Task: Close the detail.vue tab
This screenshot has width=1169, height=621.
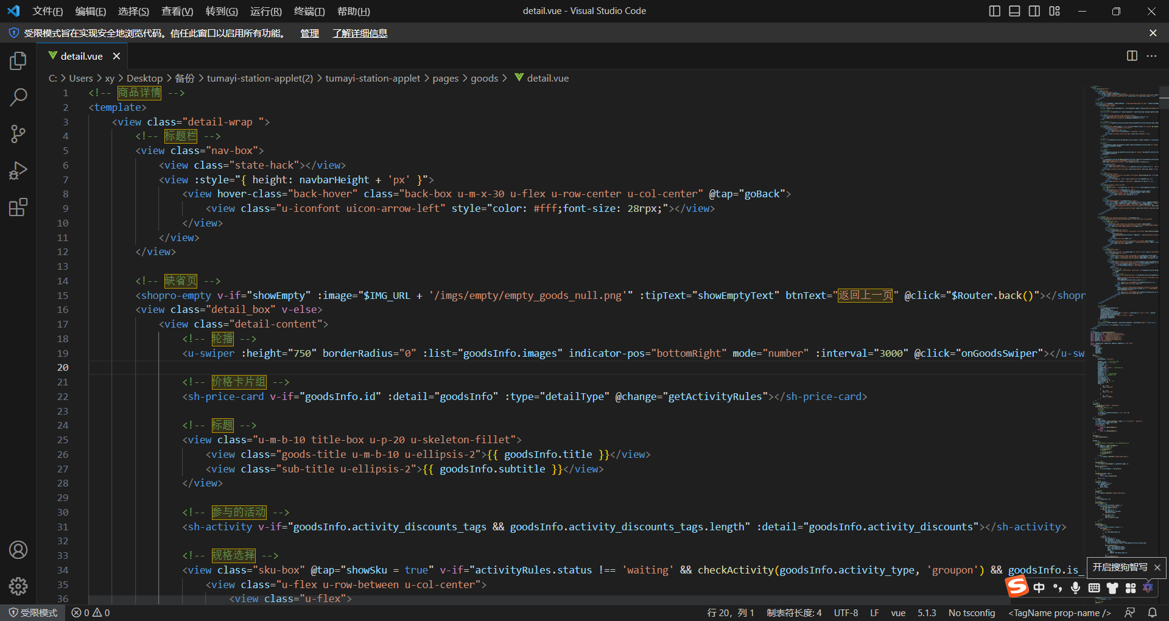Action: 116,56
